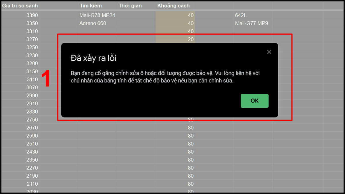345x194 pixels.
Task: Click the Giá trị so sánh header cell
Action: click(20, 5)
